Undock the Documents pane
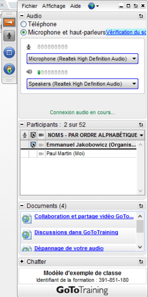 141,206
